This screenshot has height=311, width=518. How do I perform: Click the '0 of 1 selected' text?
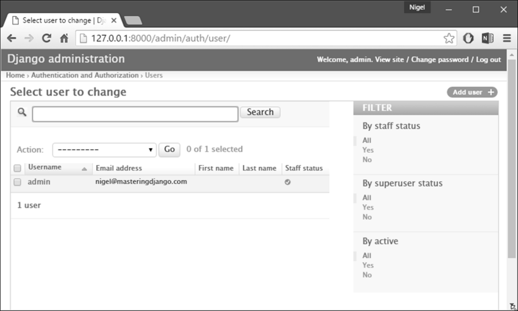coord(214,149)
